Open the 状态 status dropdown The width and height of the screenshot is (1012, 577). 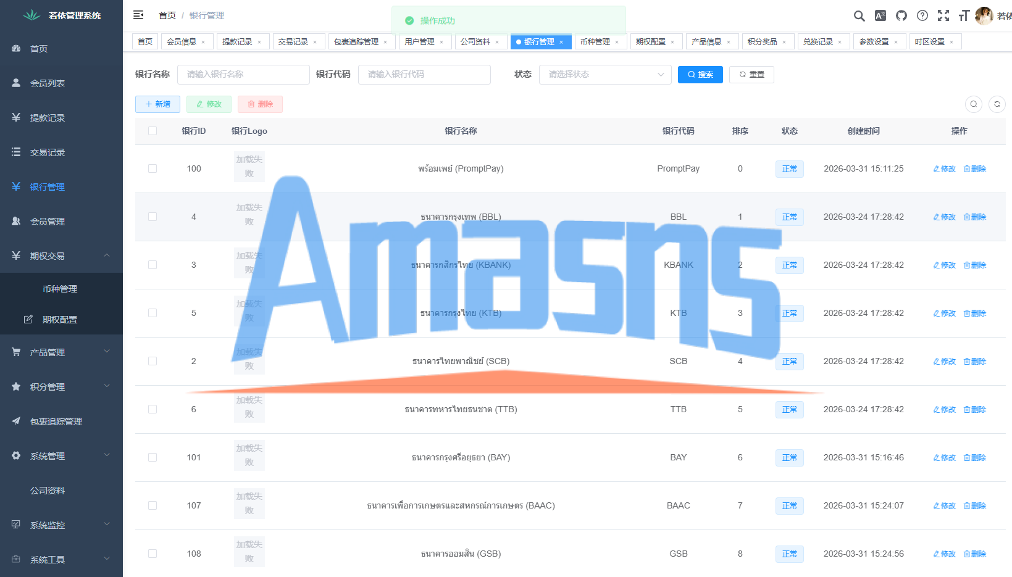click(605, 75)
